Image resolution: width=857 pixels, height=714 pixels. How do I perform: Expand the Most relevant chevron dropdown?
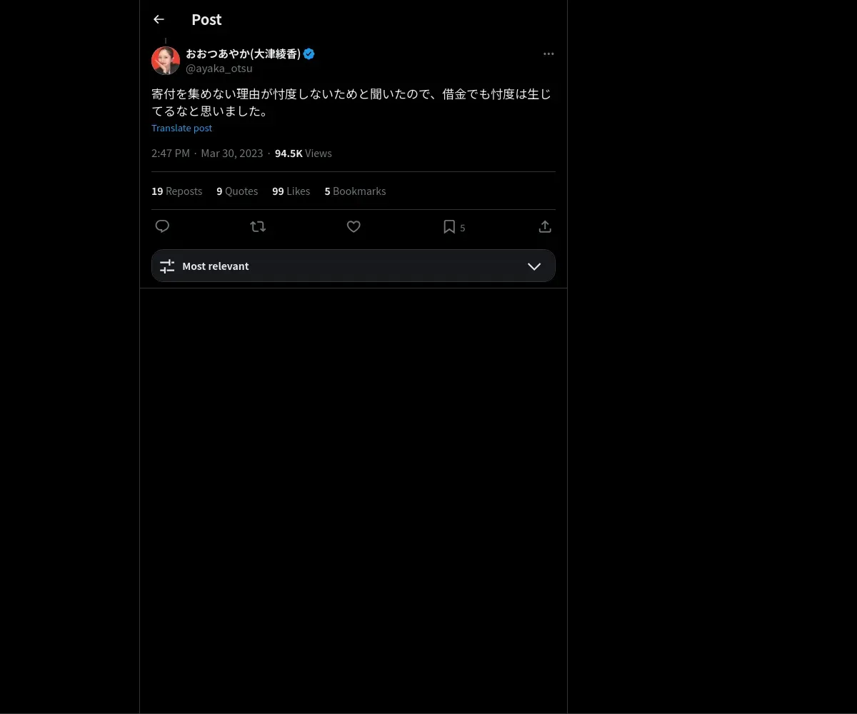click(x=534, y=266)
